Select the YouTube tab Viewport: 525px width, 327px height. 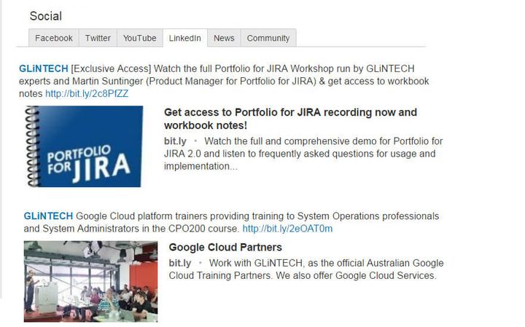tap(139, 38)
